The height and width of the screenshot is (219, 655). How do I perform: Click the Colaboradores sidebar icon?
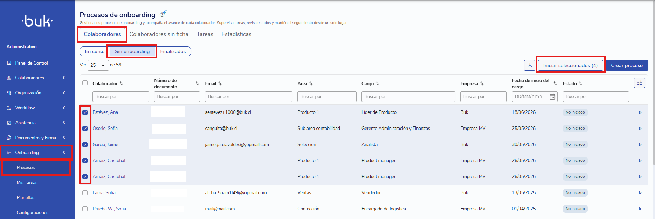click(9, 78)
